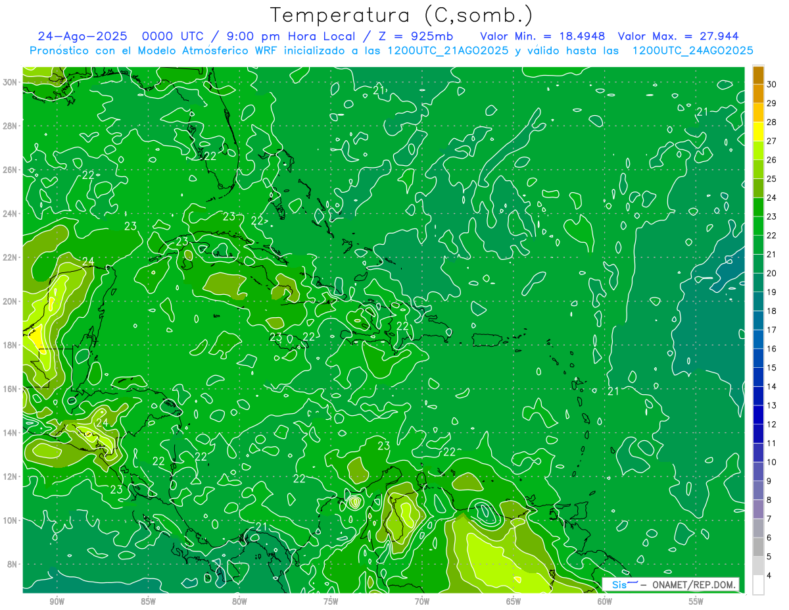
Task: Click "Valor Min. = 18.4948" value
Action: (542, 36)
